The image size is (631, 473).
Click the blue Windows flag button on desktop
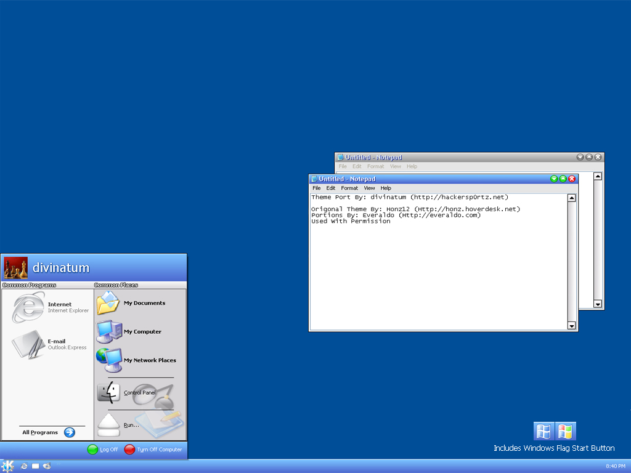pos(543,431)
